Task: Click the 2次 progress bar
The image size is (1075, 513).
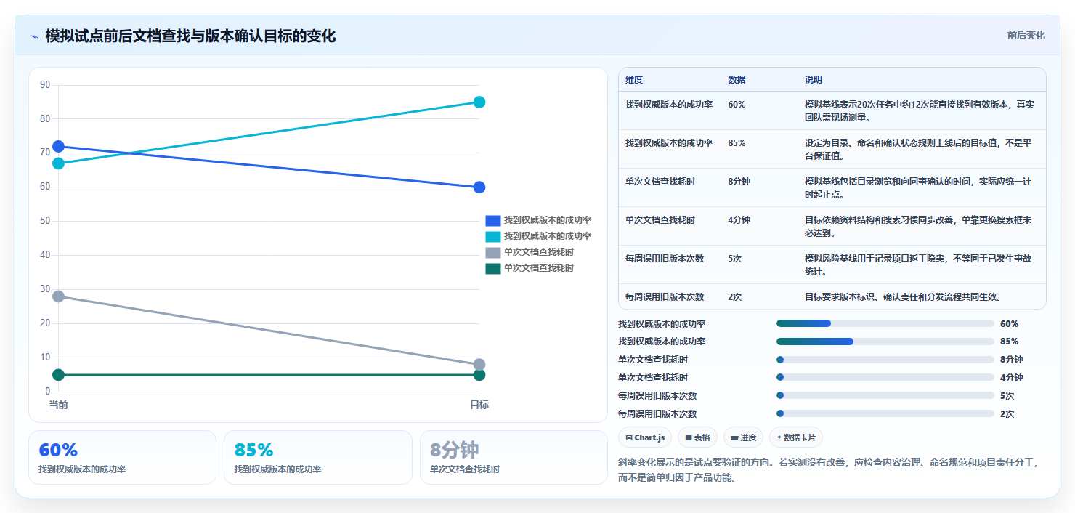Action: click(885, 413)
